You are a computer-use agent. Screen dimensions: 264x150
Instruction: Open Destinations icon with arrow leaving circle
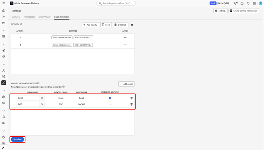pyautogui.click(x=4, y=56)
